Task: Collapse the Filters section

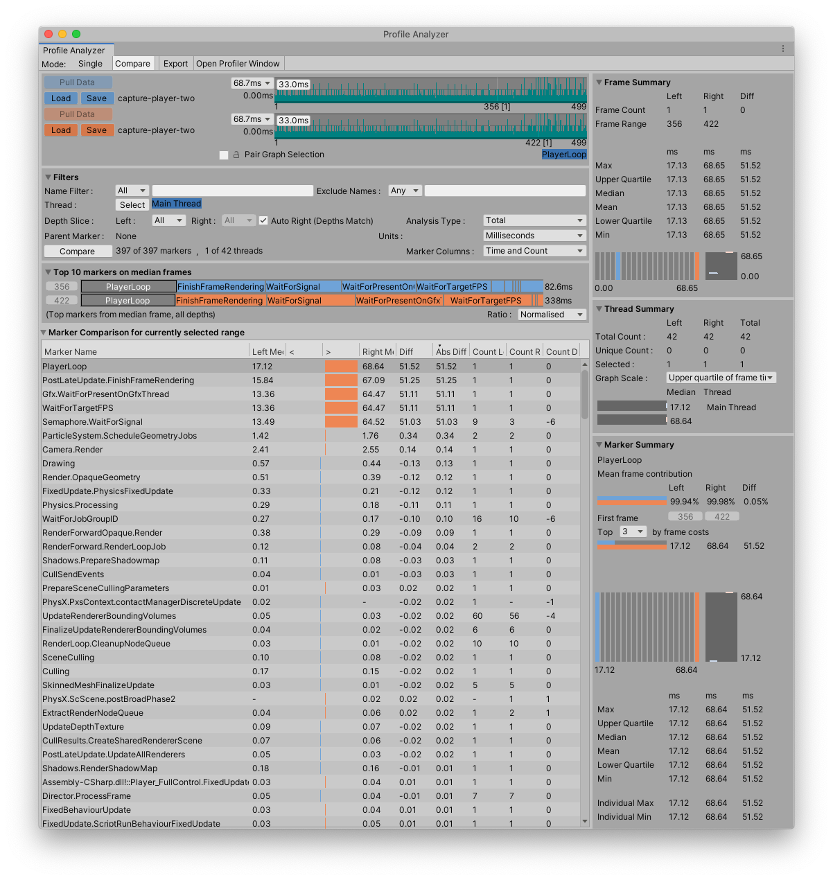Action: 49,177
